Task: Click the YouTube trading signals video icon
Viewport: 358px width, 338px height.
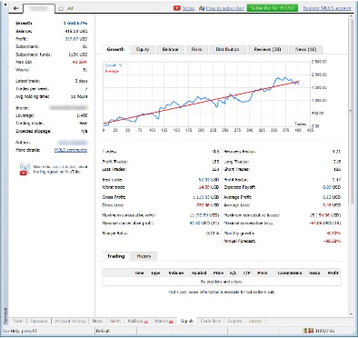Action: pyautogui.click(x=24, y=173)
